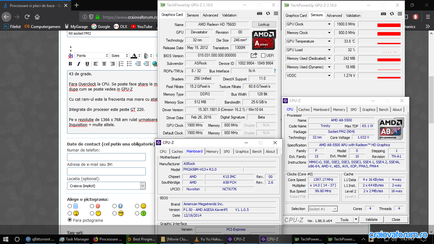Click the Remove Formatting icon in editor
Viewport: 434px width, 244px height.
tap(71, 56)
